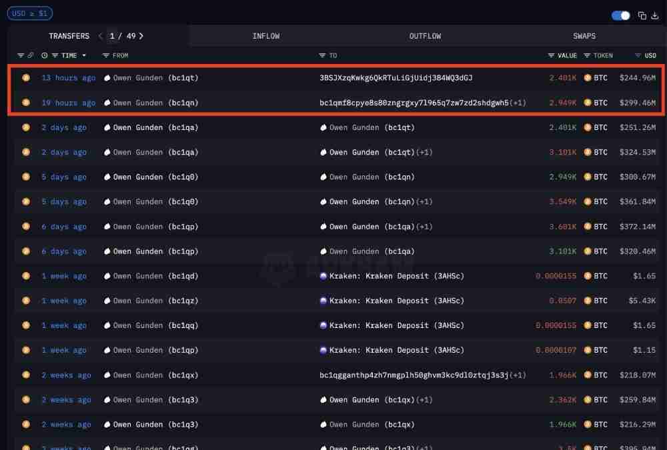Click the USD ≥ $1 filter chip

(x=30, y=13)
